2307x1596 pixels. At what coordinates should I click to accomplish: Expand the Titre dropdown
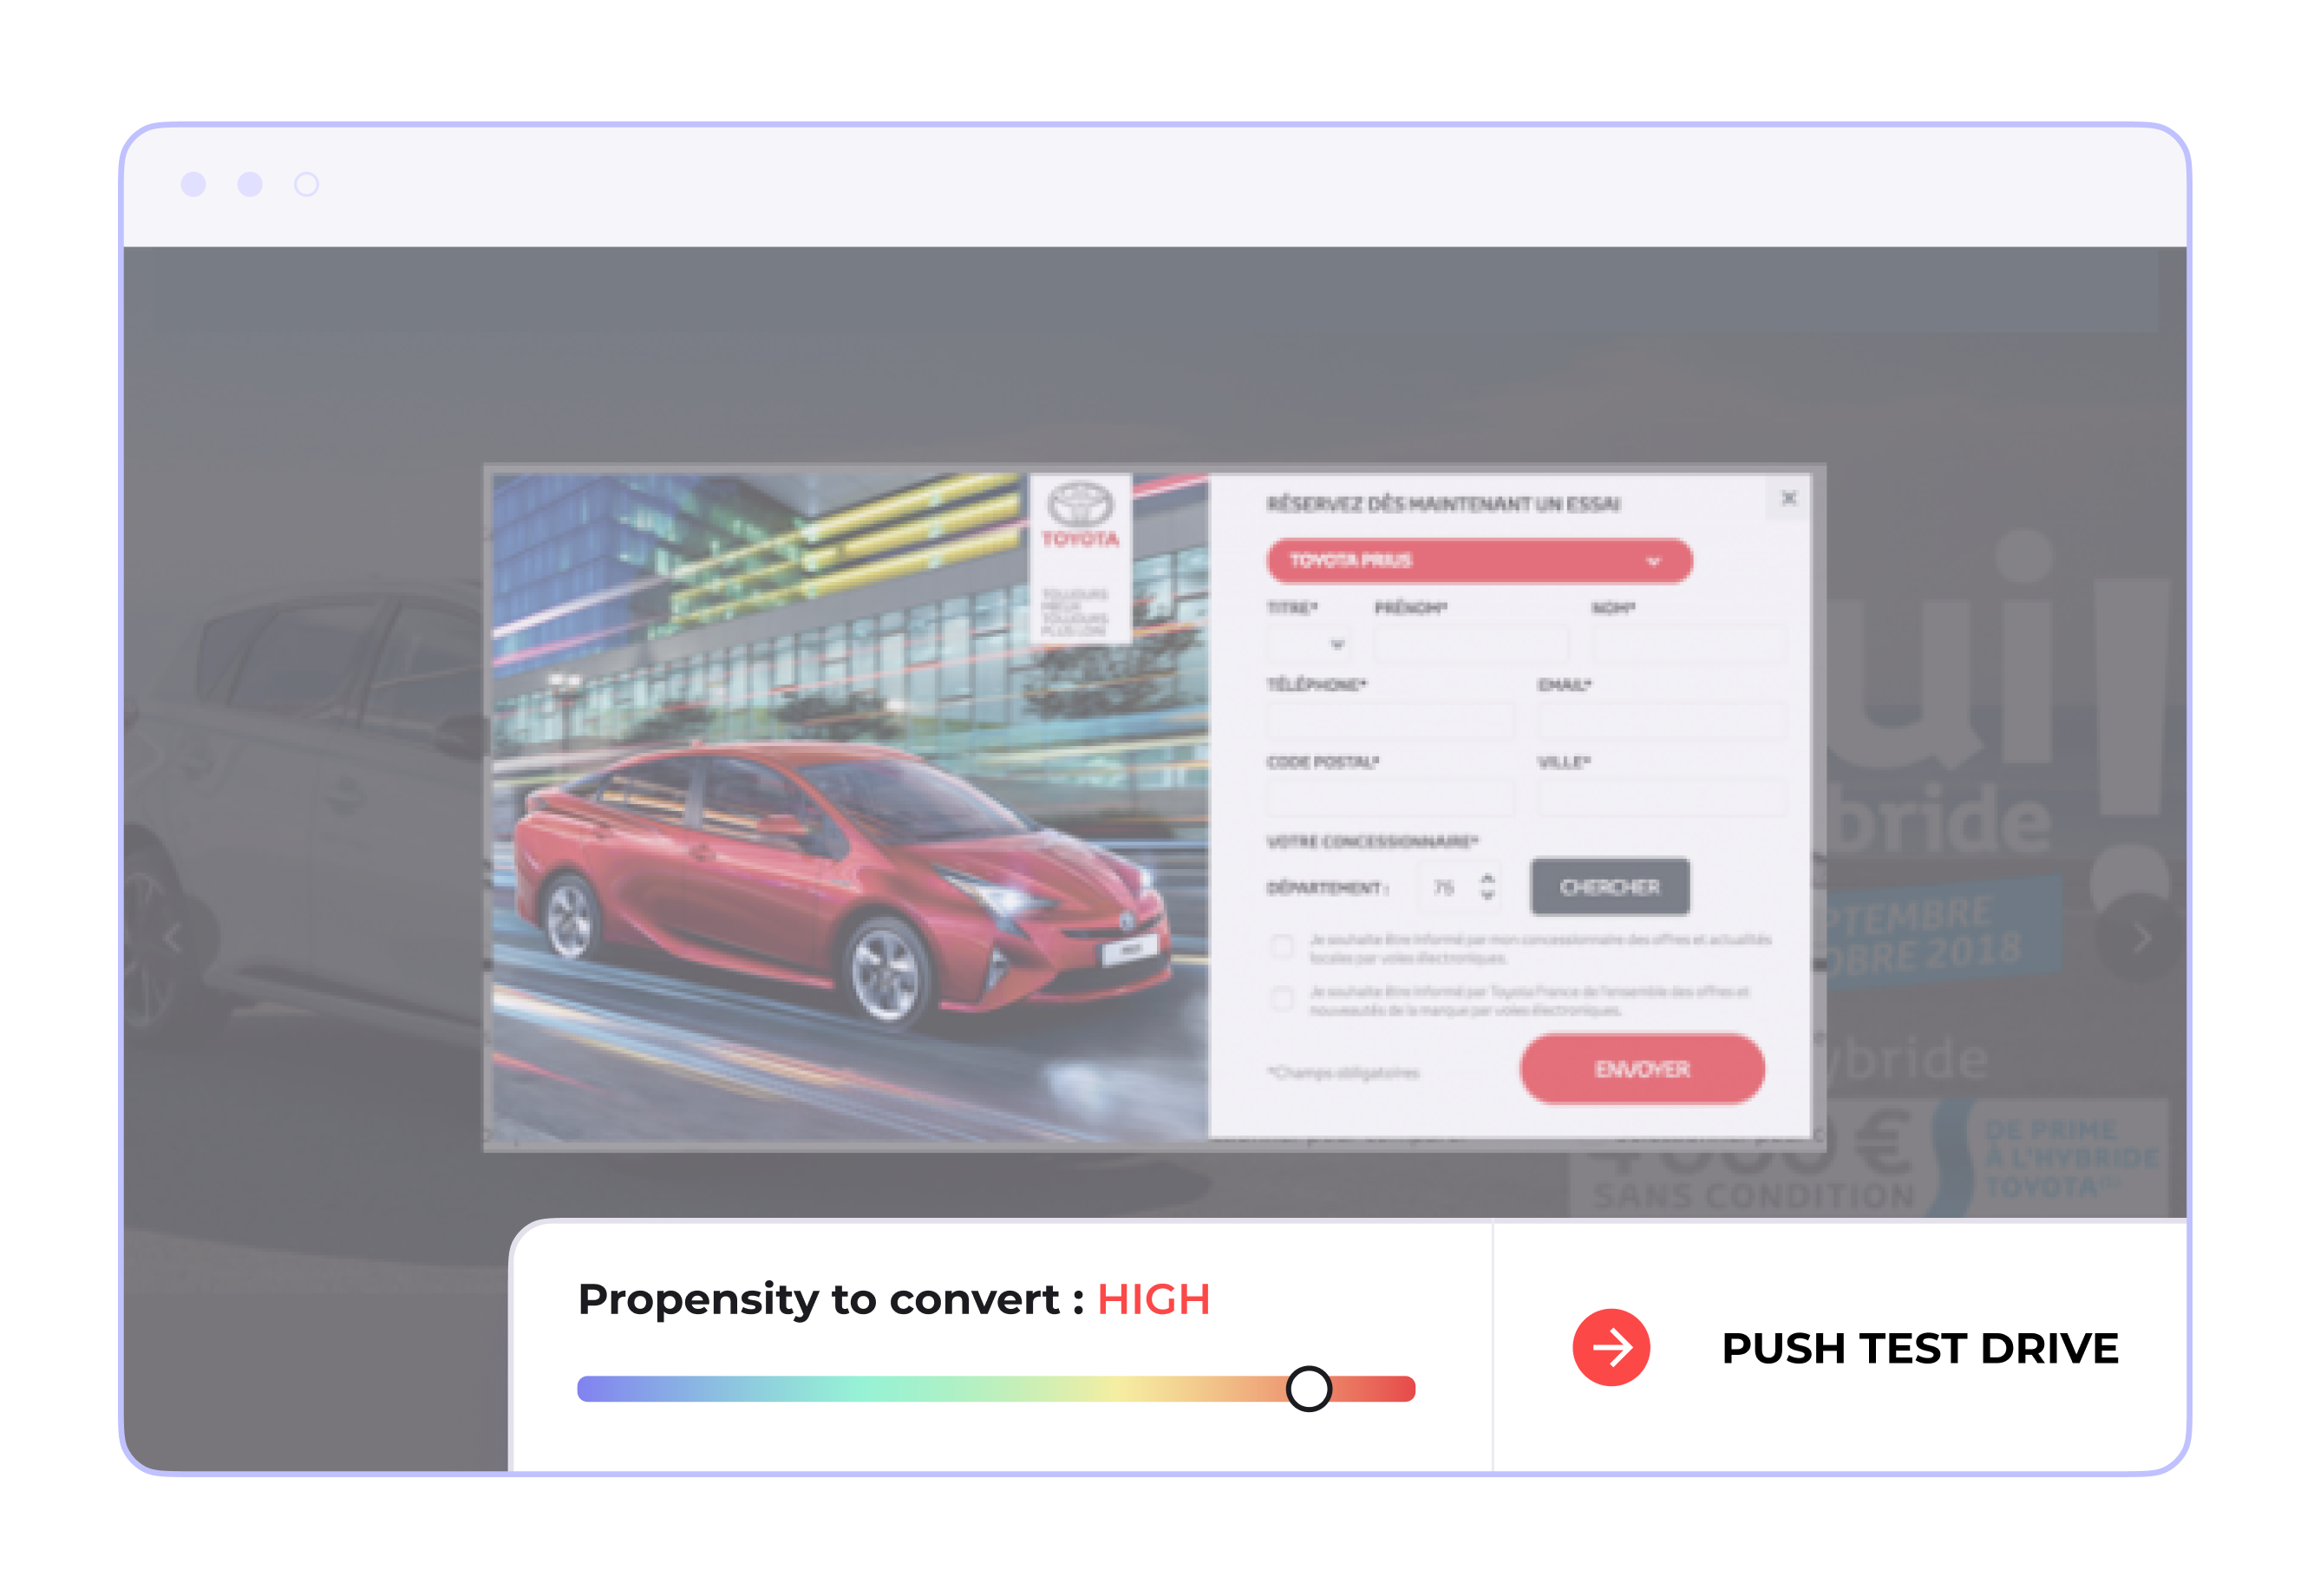1309,644
